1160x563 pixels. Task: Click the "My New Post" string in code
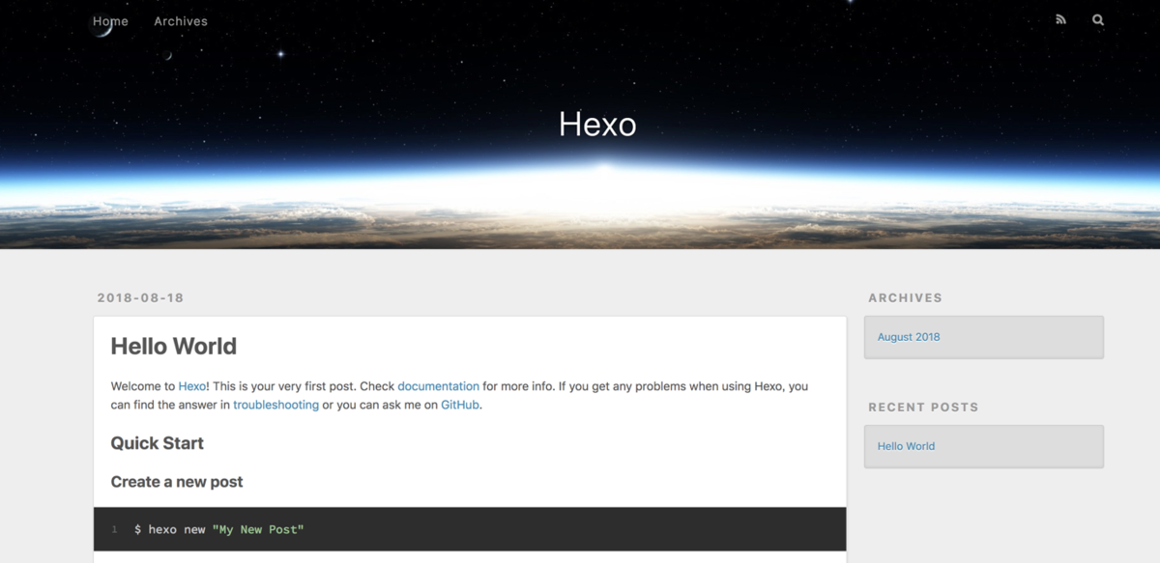258,529
